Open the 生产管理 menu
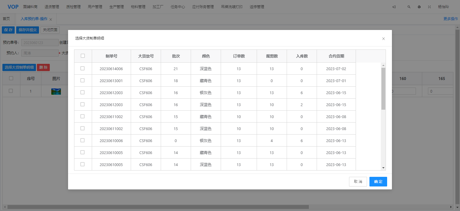 coord(116,7)
